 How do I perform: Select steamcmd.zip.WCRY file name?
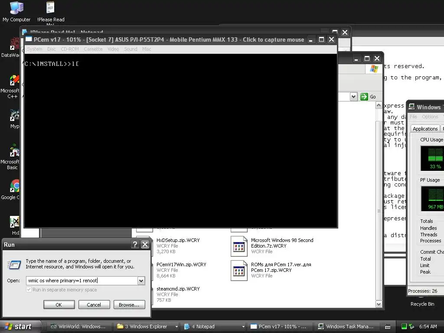coord(178,289)
